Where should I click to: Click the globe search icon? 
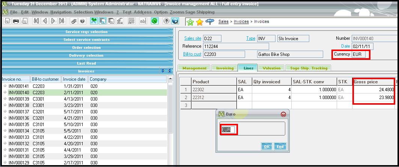point(175,21)
